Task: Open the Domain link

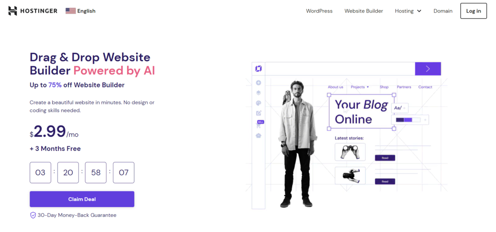Action: [x=443, y=11]
